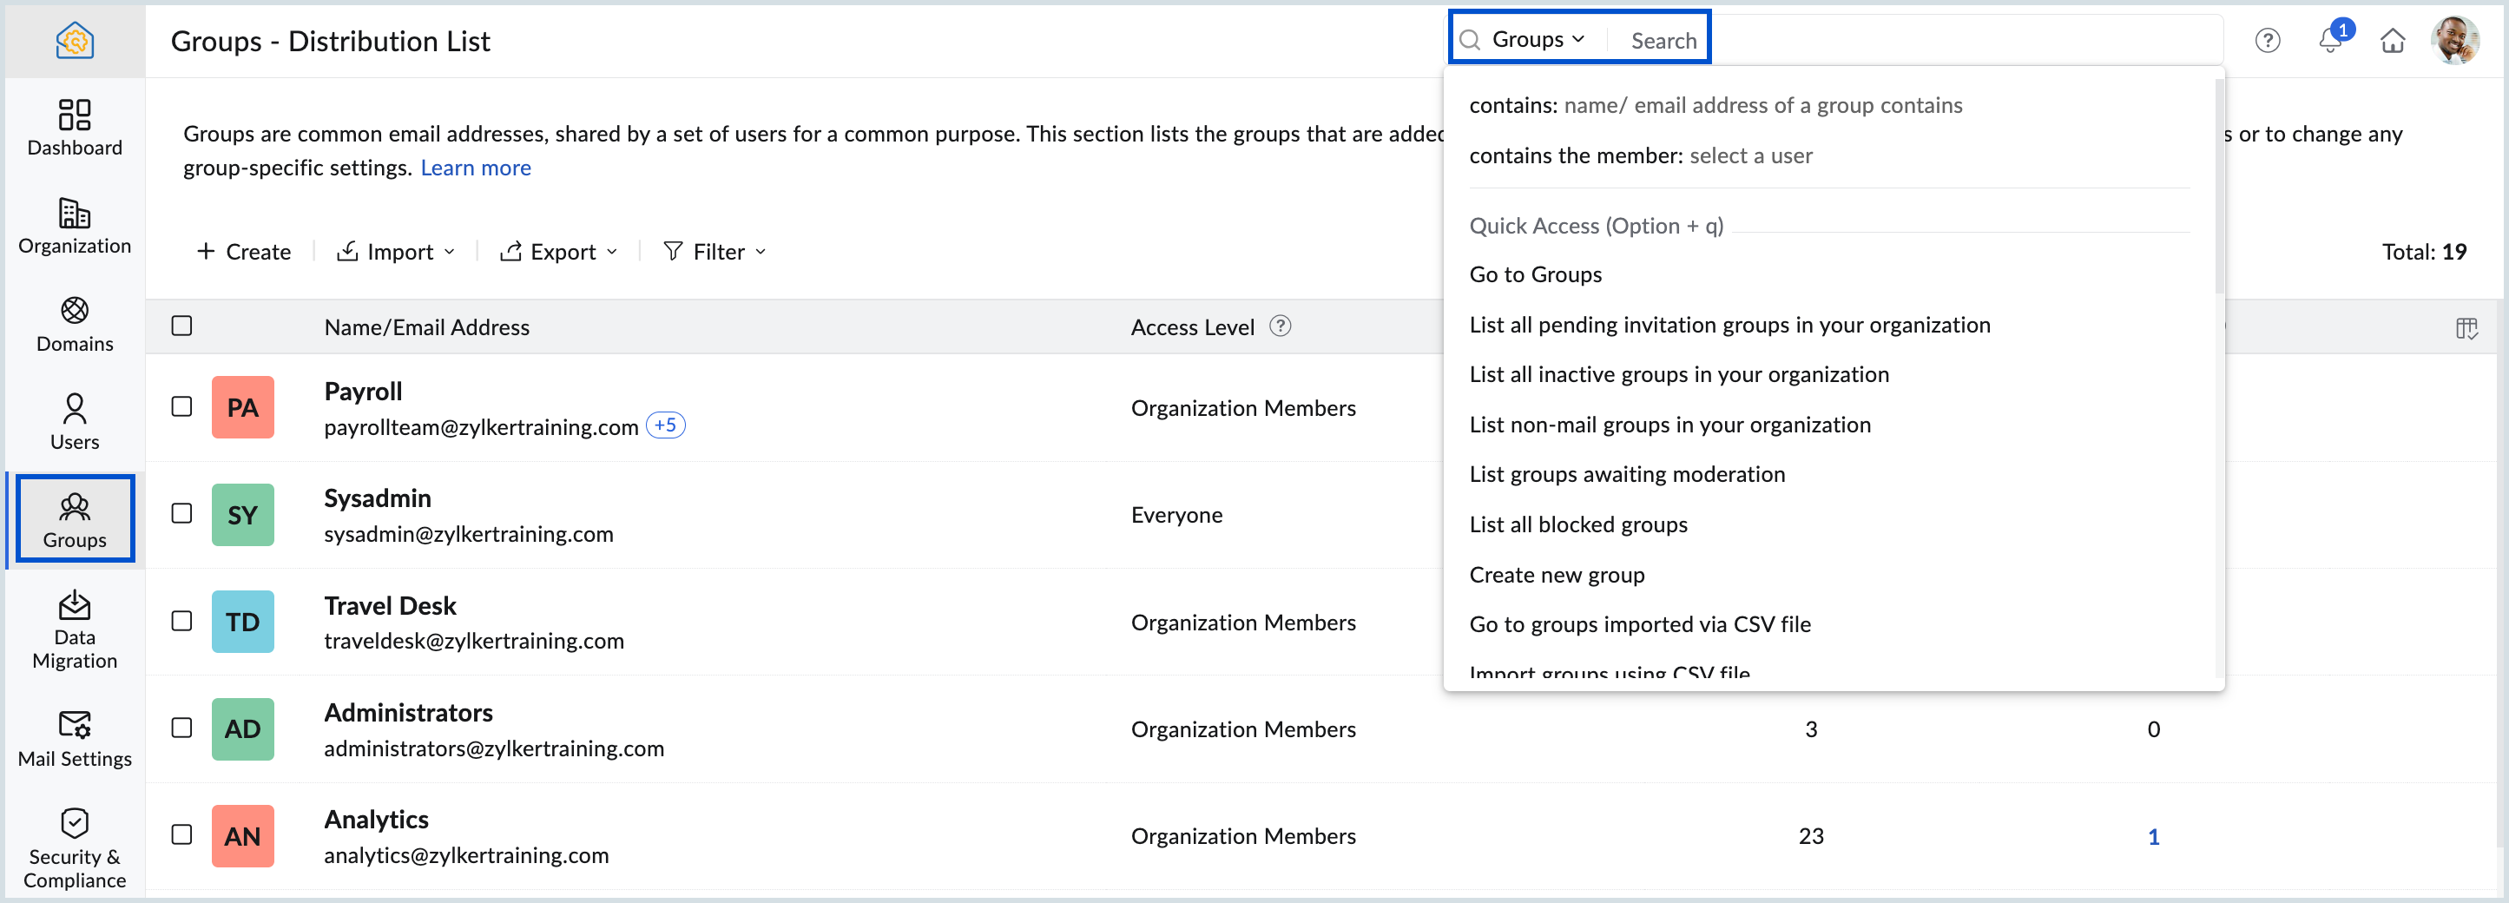
Task: Select 'Create new group' from quick access
Action: point(1557,575)
